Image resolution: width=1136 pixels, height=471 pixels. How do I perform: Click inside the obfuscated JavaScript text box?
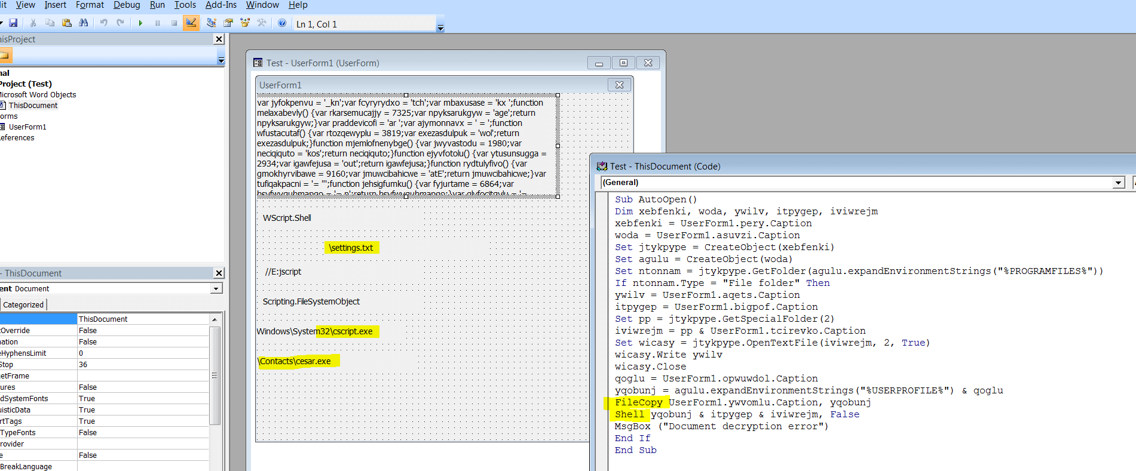point(406,146)
